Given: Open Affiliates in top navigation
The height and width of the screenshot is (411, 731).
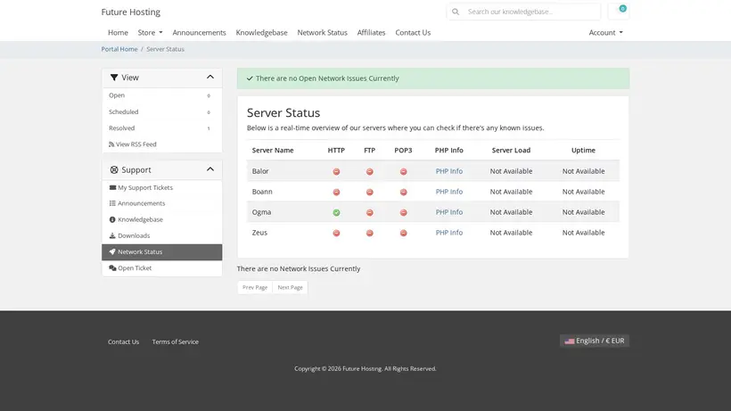Looking at the screenshot, I should (x=371, y=33).
